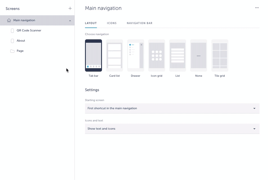Add a new screen with plus icon
The image size is (268, 180).
pos(70,8)
